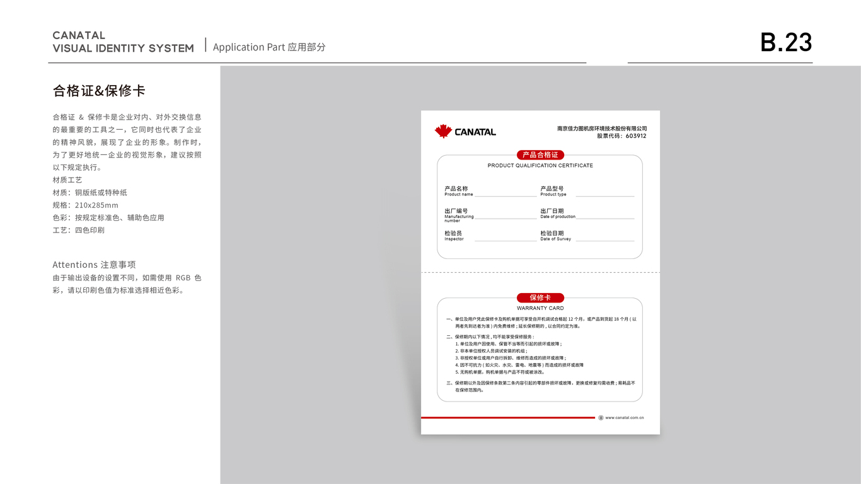Click the red 产品合格证 badge
This screenshot has height=484, width=861.
tap(540, 155)
